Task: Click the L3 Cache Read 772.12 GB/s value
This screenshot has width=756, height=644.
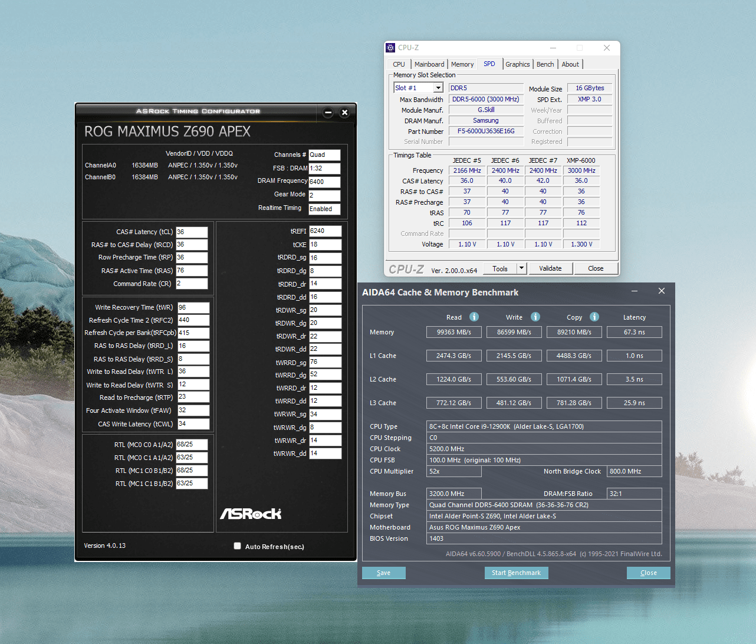Action: coord(454,403)
